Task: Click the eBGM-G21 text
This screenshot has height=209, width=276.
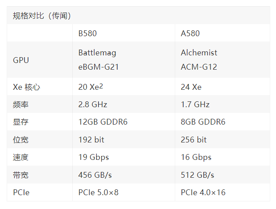Action: pyautogui.click(x=99, y=67)
